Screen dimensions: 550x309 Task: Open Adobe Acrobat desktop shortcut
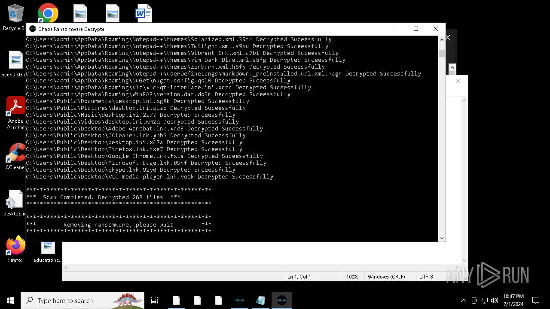15,113
